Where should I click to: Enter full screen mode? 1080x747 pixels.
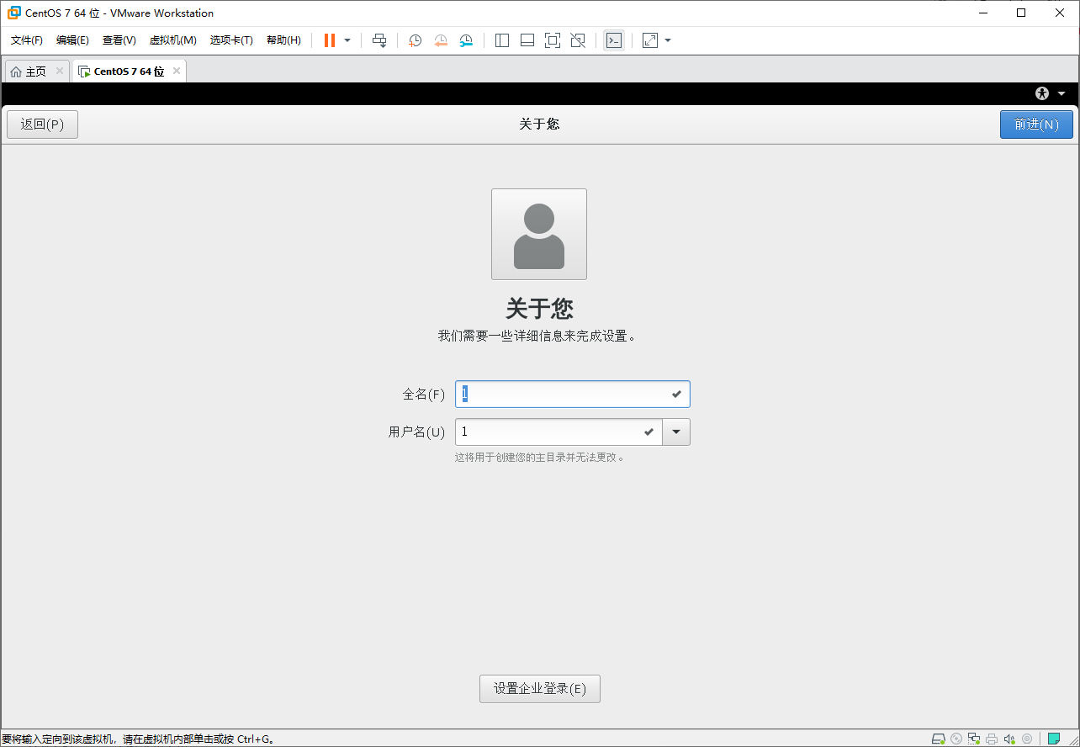(553, 40)
